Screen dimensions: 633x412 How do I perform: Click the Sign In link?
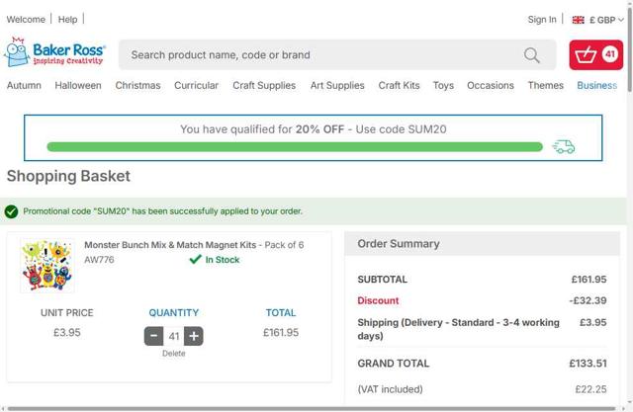click(542, 20)
